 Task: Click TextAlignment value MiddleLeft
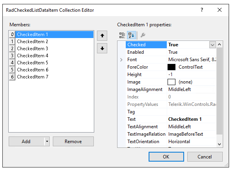click(x=179, y=127)
